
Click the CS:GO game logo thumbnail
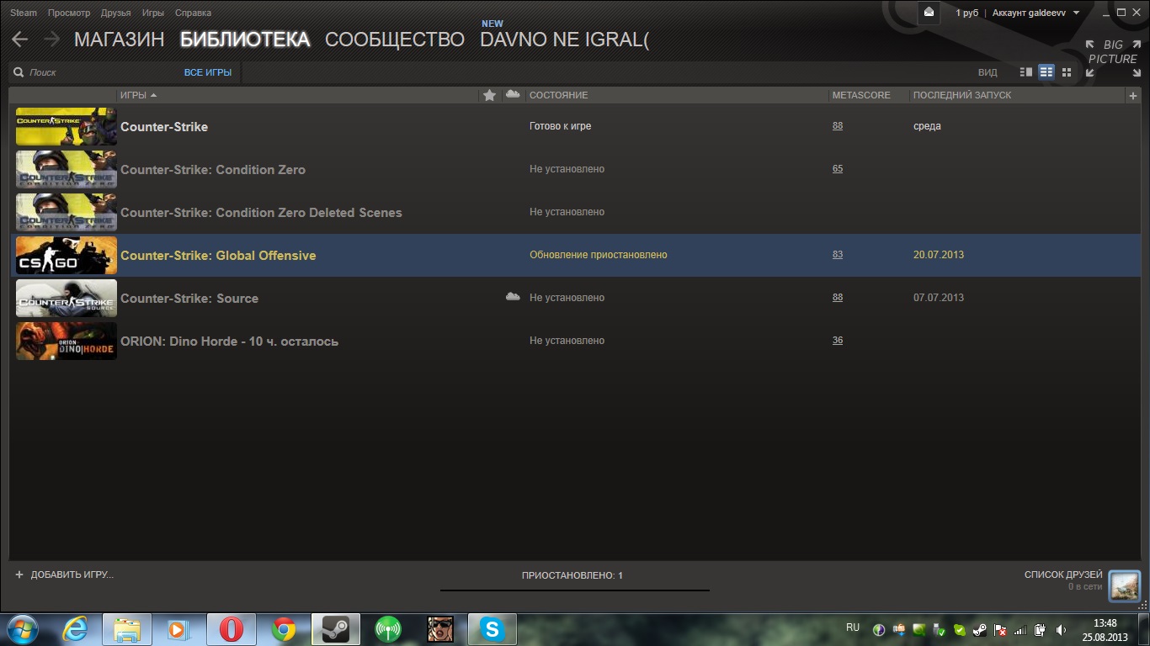(67, 255)
